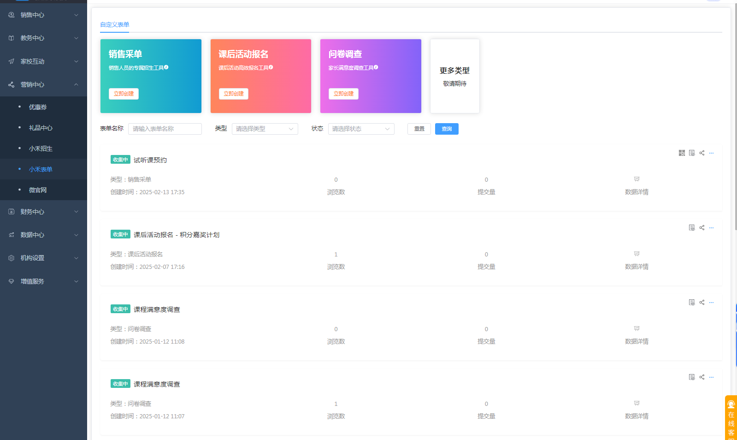Expand 财务中心 menu chevron
Viewport: 737px width, 440px height.
point(77,212)
